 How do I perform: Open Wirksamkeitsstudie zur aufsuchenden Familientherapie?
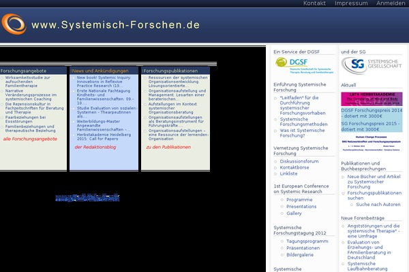click(28, 82)
